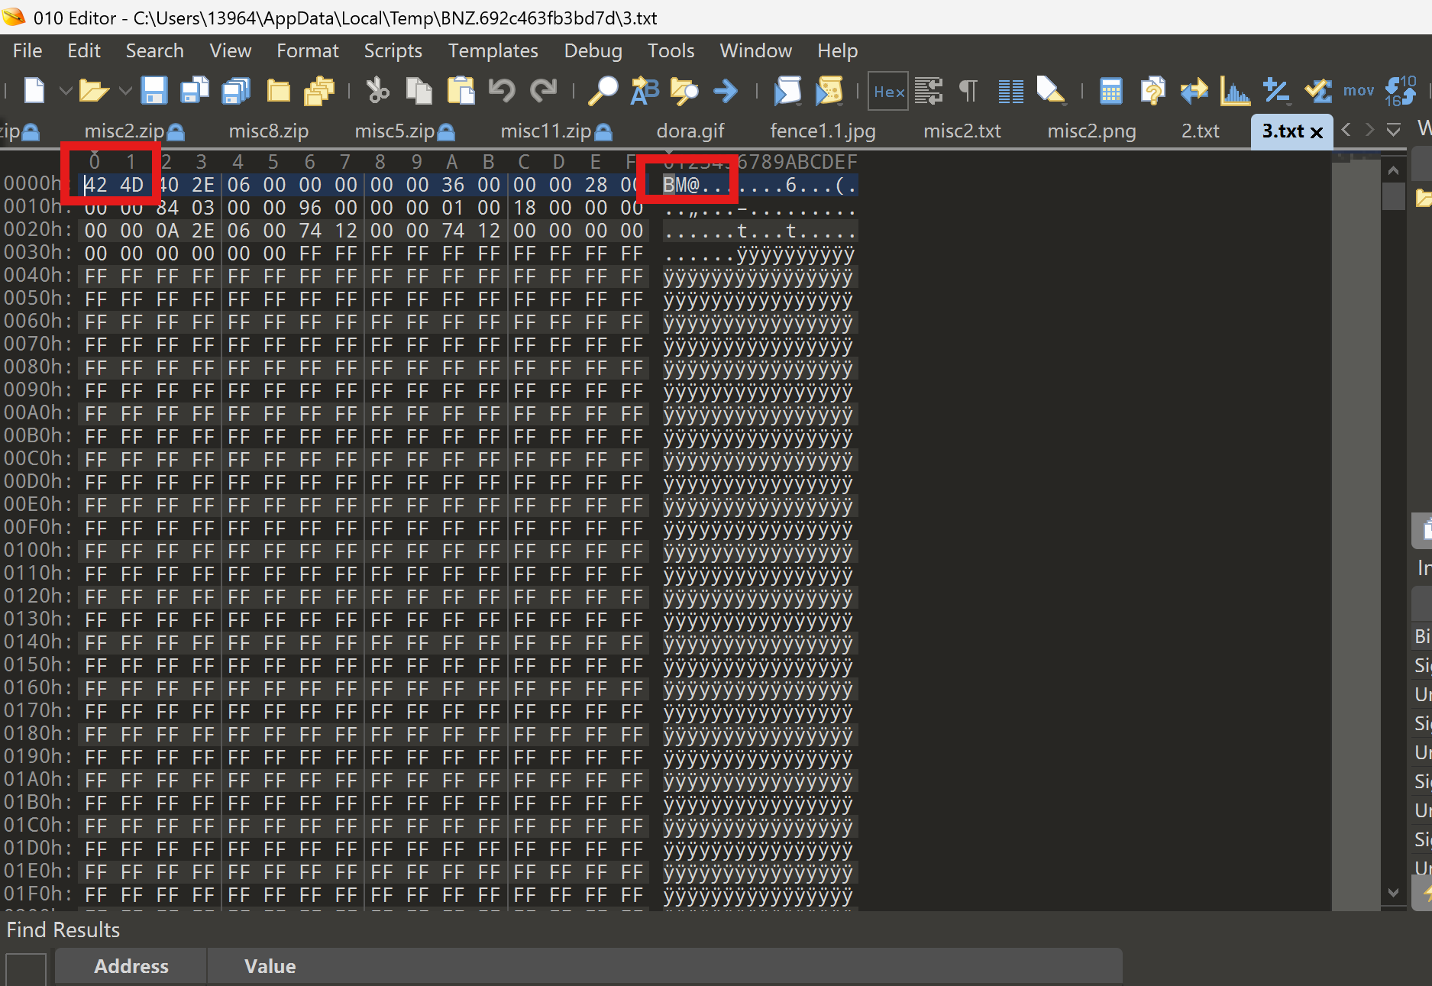1432x986 pixels.
Task: Switch to the misc2.png tab
Action: [x=1092, y=131]
